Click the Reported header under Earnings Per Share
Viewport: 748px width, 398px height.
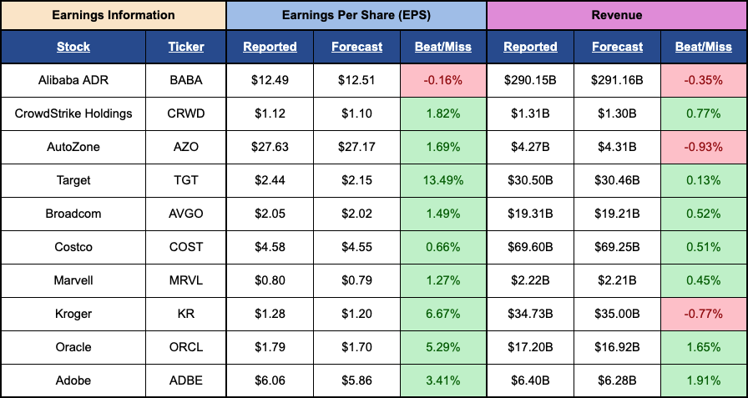click(x=270, y=47)
